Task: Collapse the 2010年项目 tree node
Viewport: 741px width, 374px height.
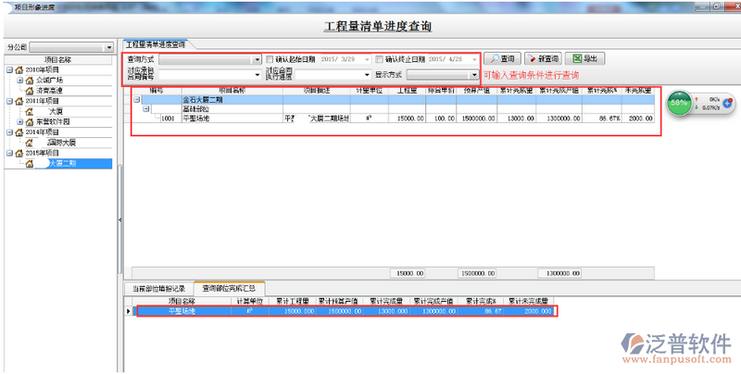Action: [x=9, y=69]
